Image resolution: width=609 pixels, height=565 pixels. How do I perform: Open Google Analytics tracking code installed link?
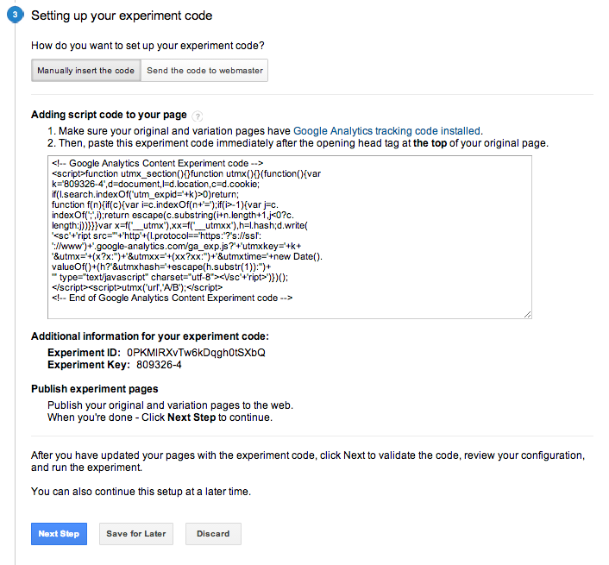point(386,131)
